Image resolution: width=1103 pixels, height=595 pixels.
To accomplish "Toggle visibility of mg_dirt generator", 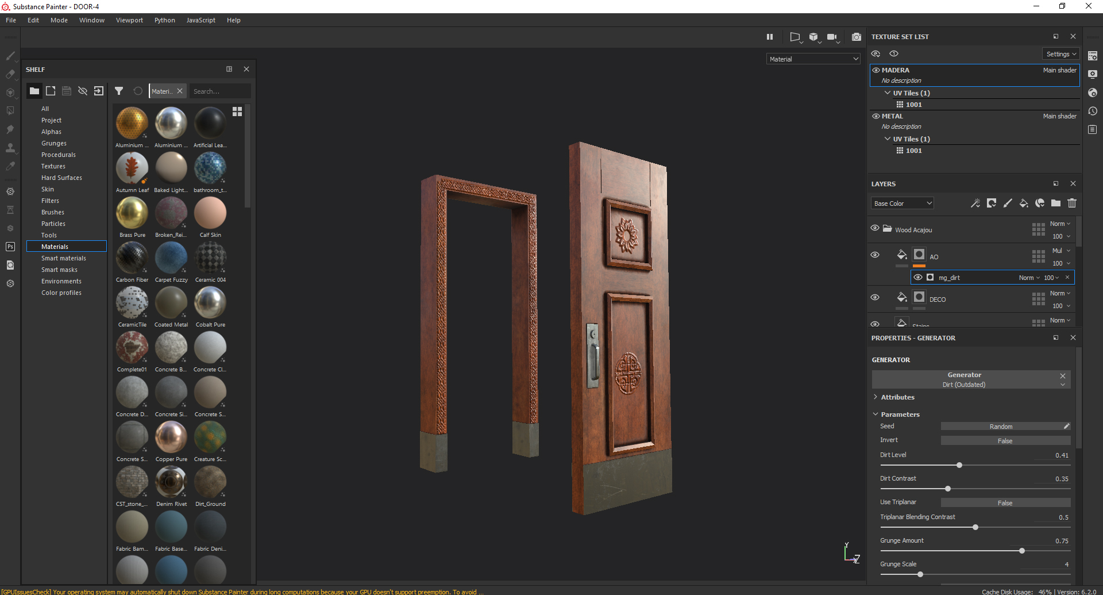I will click(918, 277).
